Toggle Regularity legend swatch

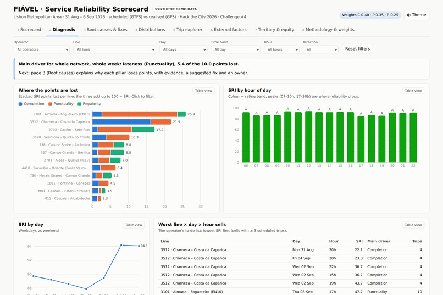point(79,104)
